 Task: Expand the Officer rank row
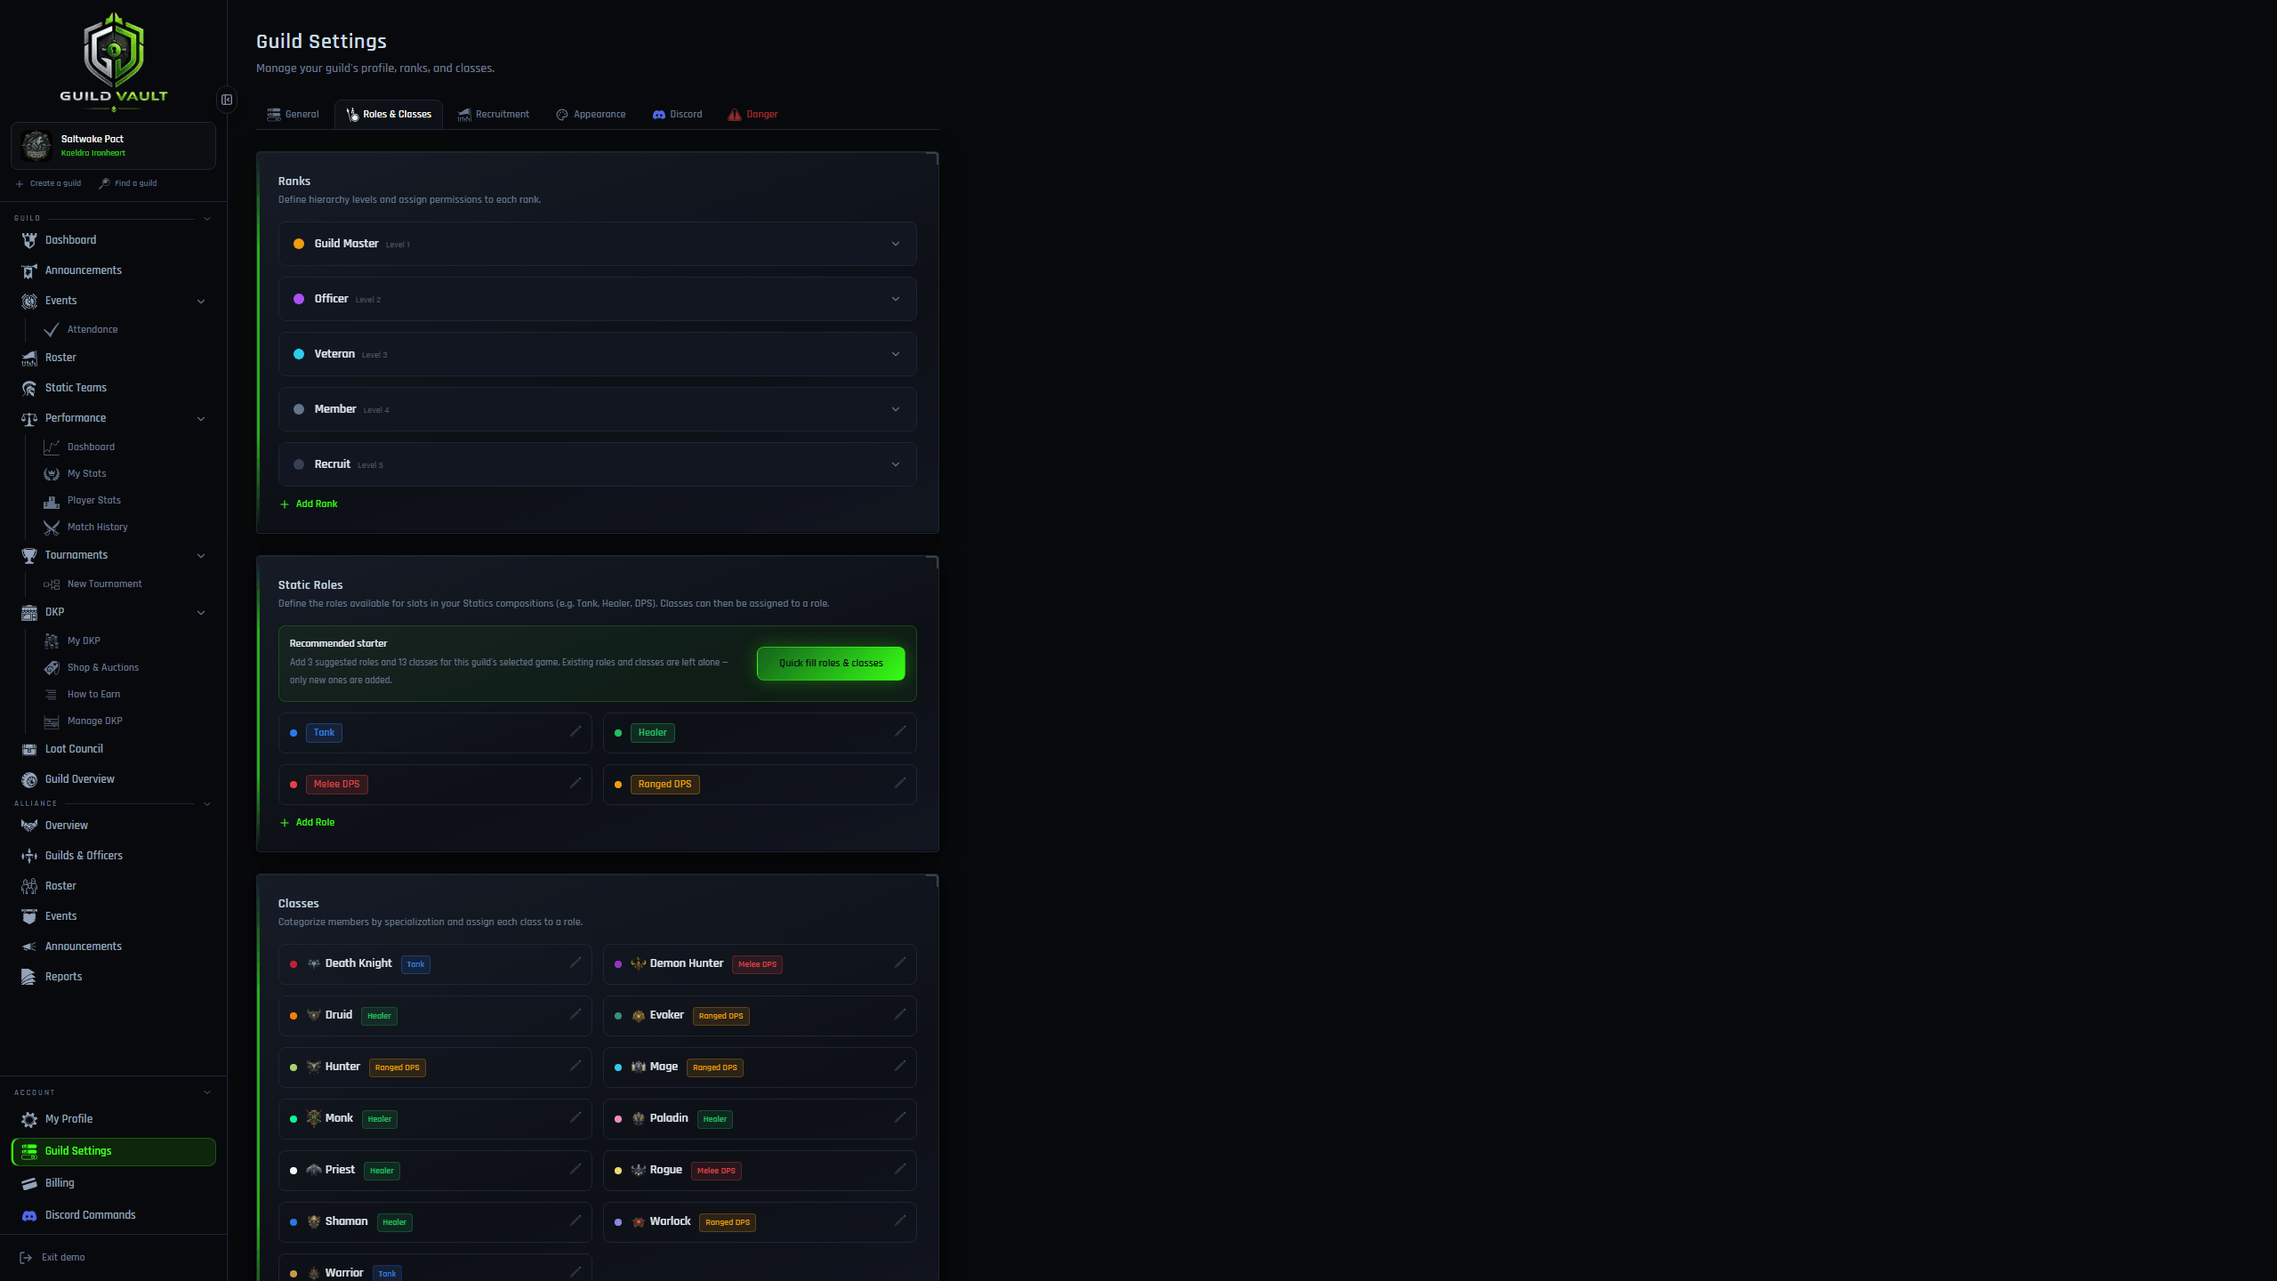(598, 299)
